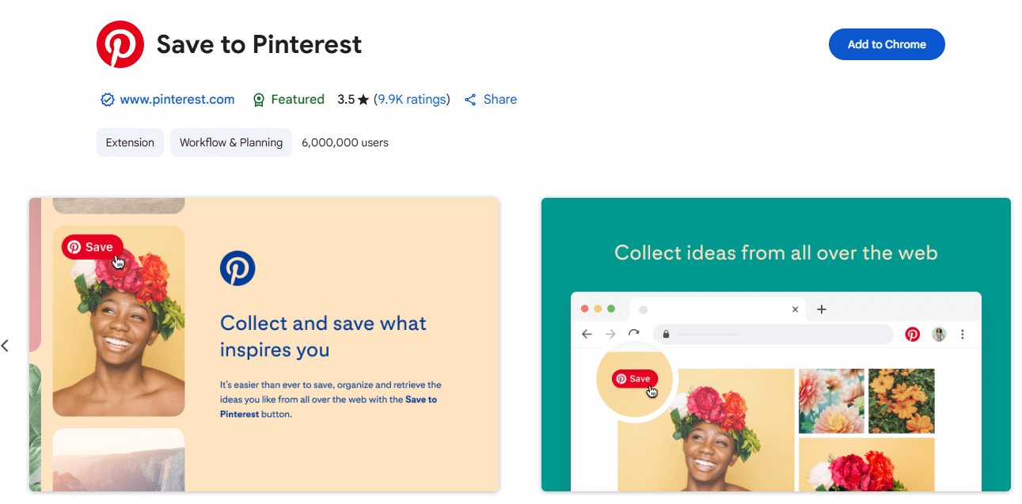Select the Workflow & Planning category tag
Image resolution: width=1022 pixels, height=504 pixels.
coord(230,142)
